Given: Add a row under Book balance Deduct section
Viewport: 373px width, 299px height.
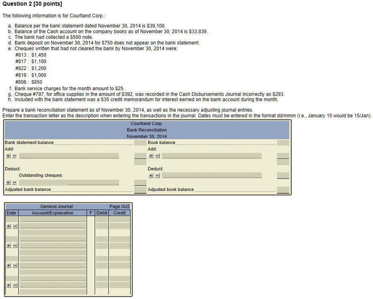Looking at the screenshot, I should tap(151, 176).
